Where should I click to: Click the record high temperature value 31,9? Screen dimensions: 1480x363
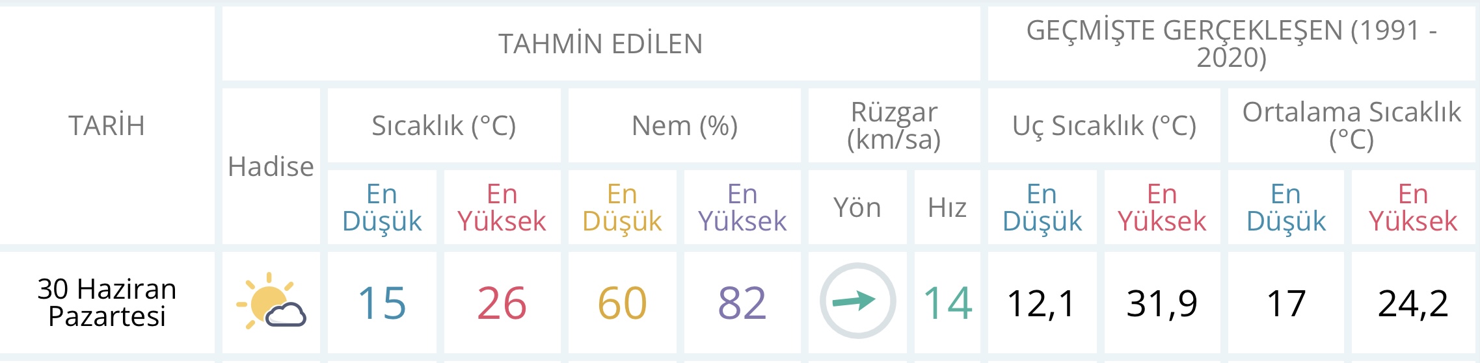click(1162, 303)
